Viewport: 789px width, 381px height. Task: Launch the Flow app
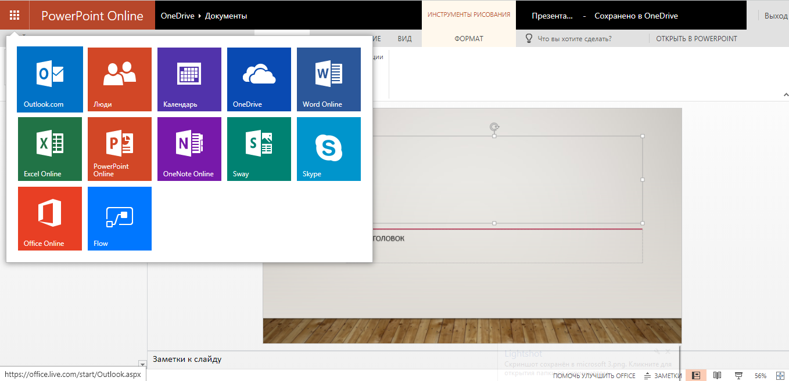pyautogui.click(x=119, y=219)
